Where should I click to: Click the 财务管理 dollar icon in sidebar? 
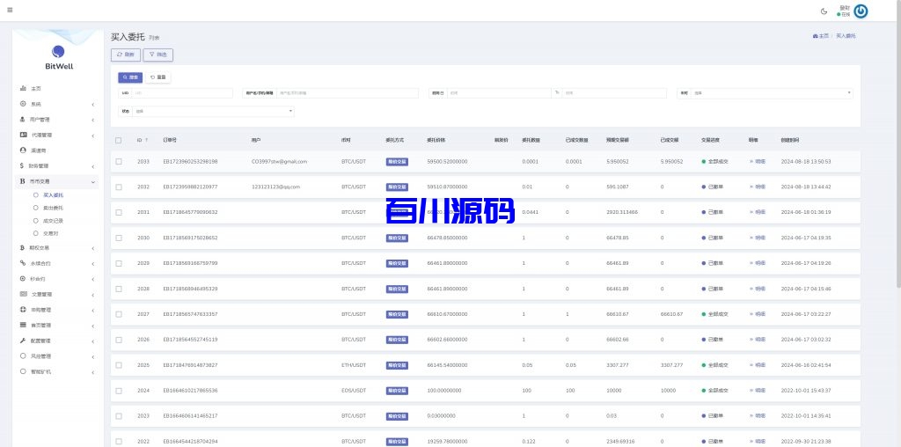tap(22, 165)
